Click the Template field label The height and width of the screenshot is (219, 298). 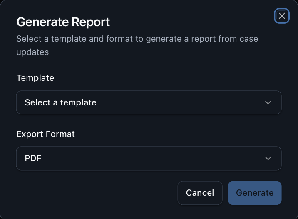(35, 78)
